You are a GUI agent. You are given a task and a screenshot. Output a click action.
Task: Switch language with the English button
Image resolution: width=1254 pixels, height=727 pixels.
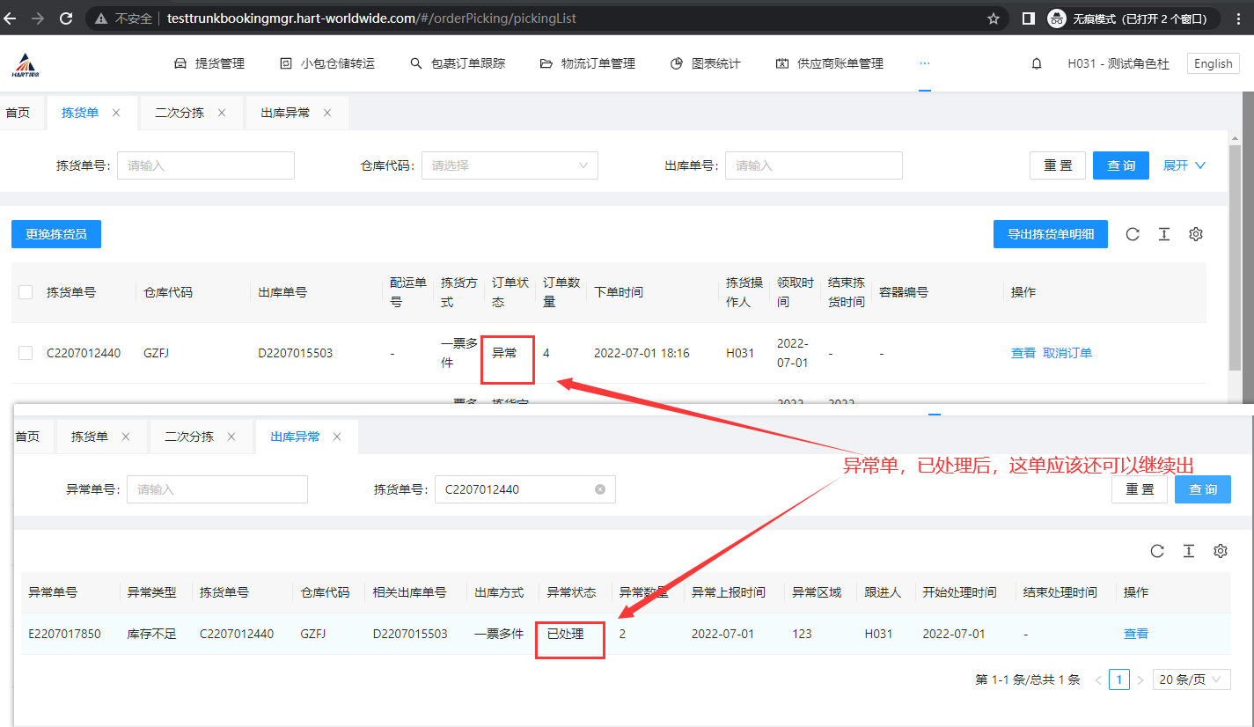click(x=1214, y=63)
